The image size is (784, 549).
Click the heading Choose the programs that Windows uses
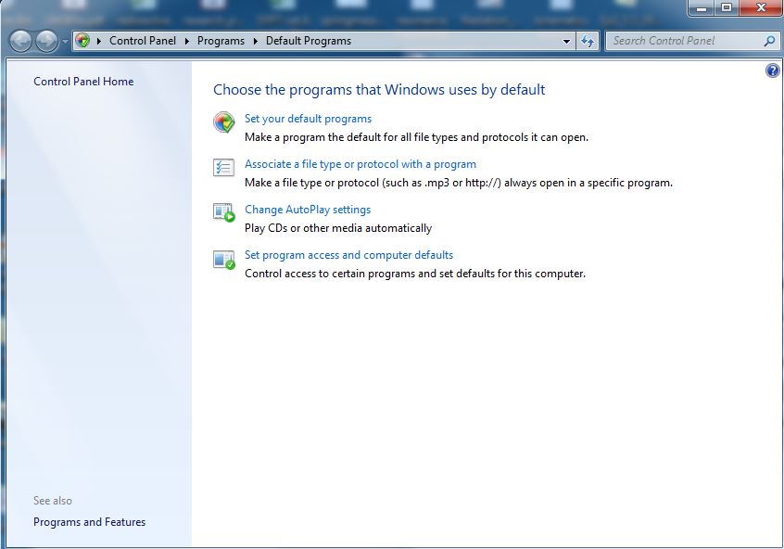[x=379, y=90]
